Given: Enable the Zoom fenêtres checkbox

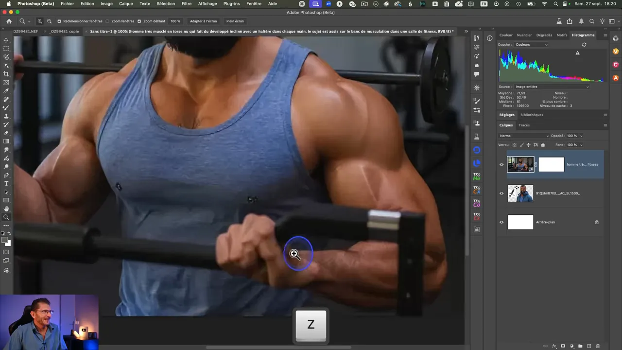Looking at the screenshot, I should 107,21.
